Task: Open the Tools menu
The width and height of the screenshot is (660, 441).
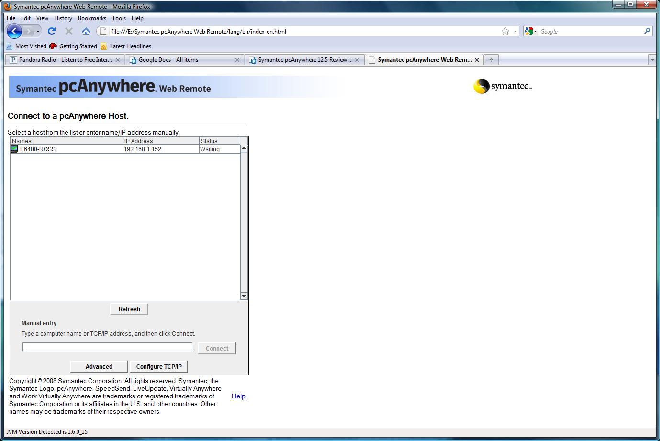Action: (119, 18)
